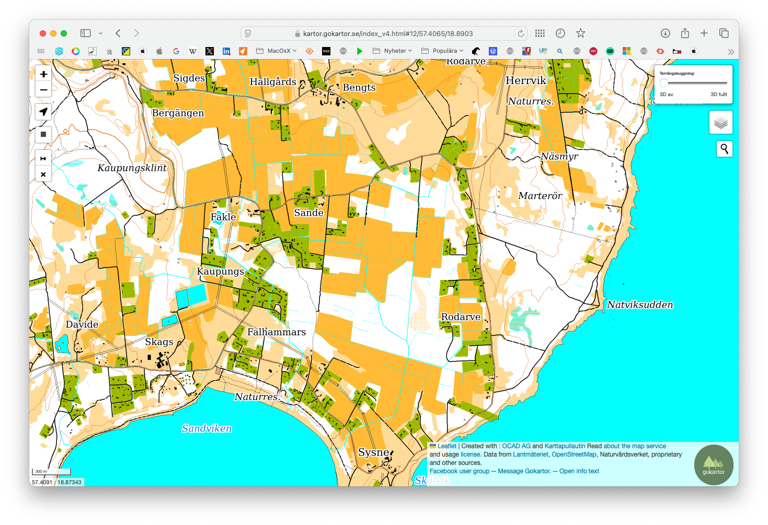Zoom out of the map
768x525 pixels.
click(43, 90)
